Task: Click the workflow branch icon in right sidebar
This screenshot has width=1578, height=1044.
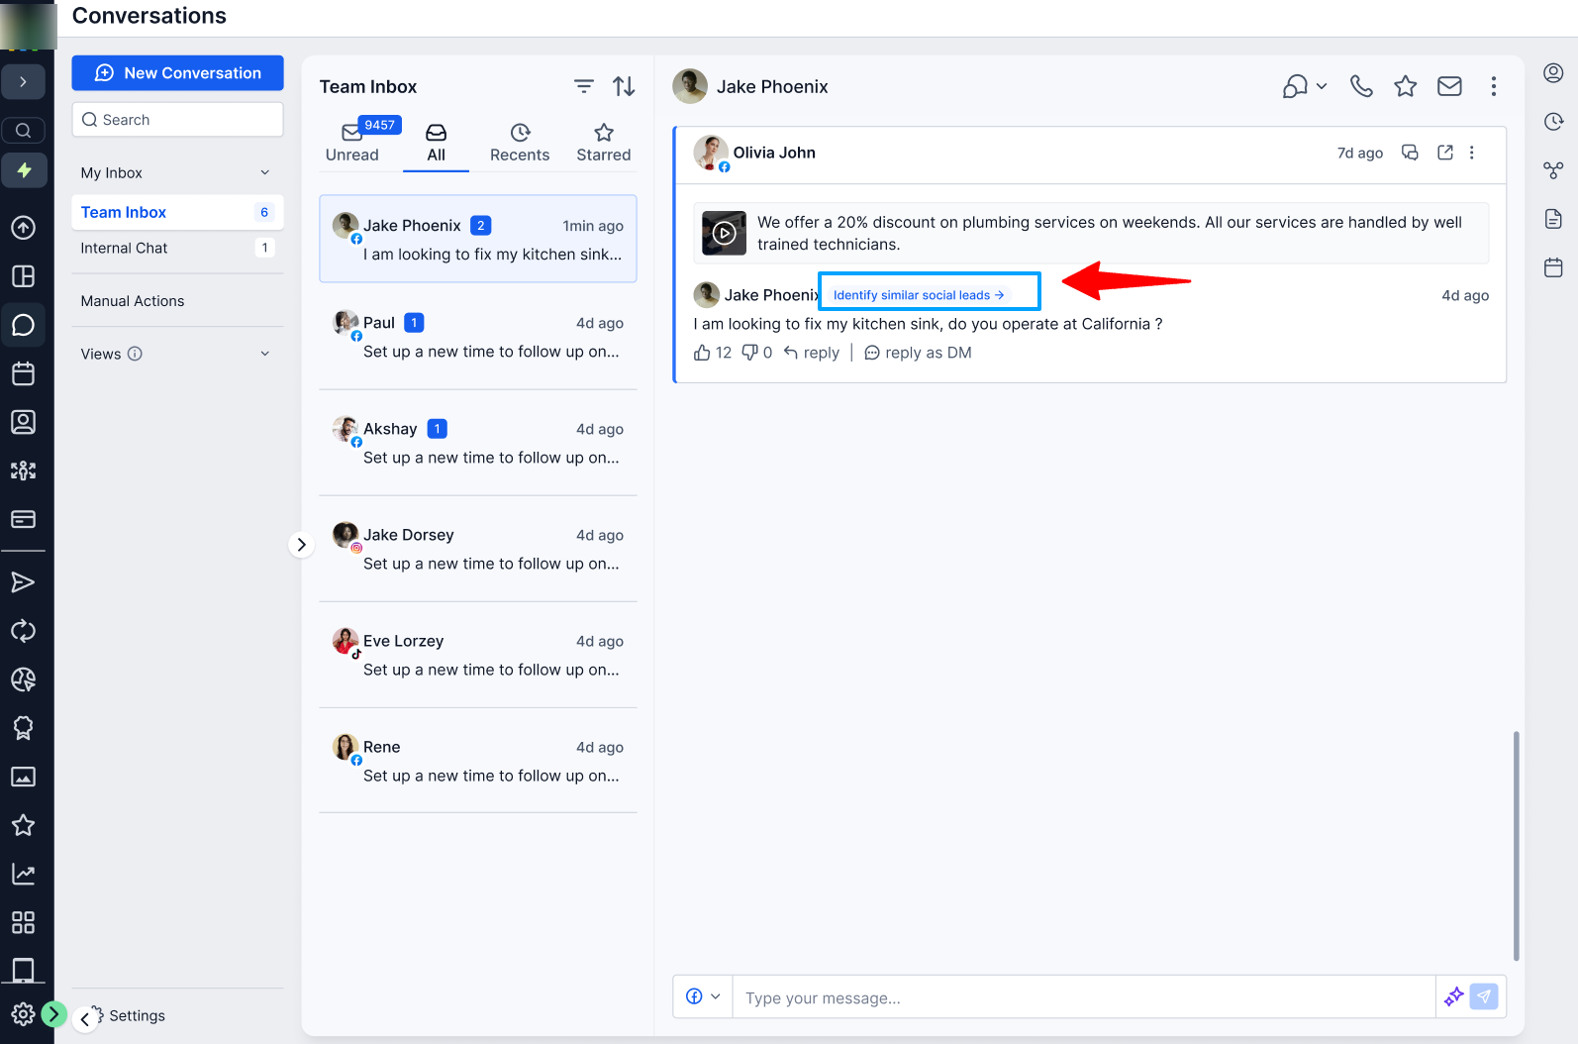Action: pyautogui.click(x=1553, y=170)
